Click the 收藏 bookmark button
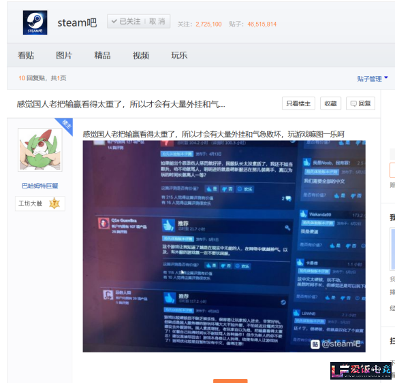The image size is (395, 383). 330,103
